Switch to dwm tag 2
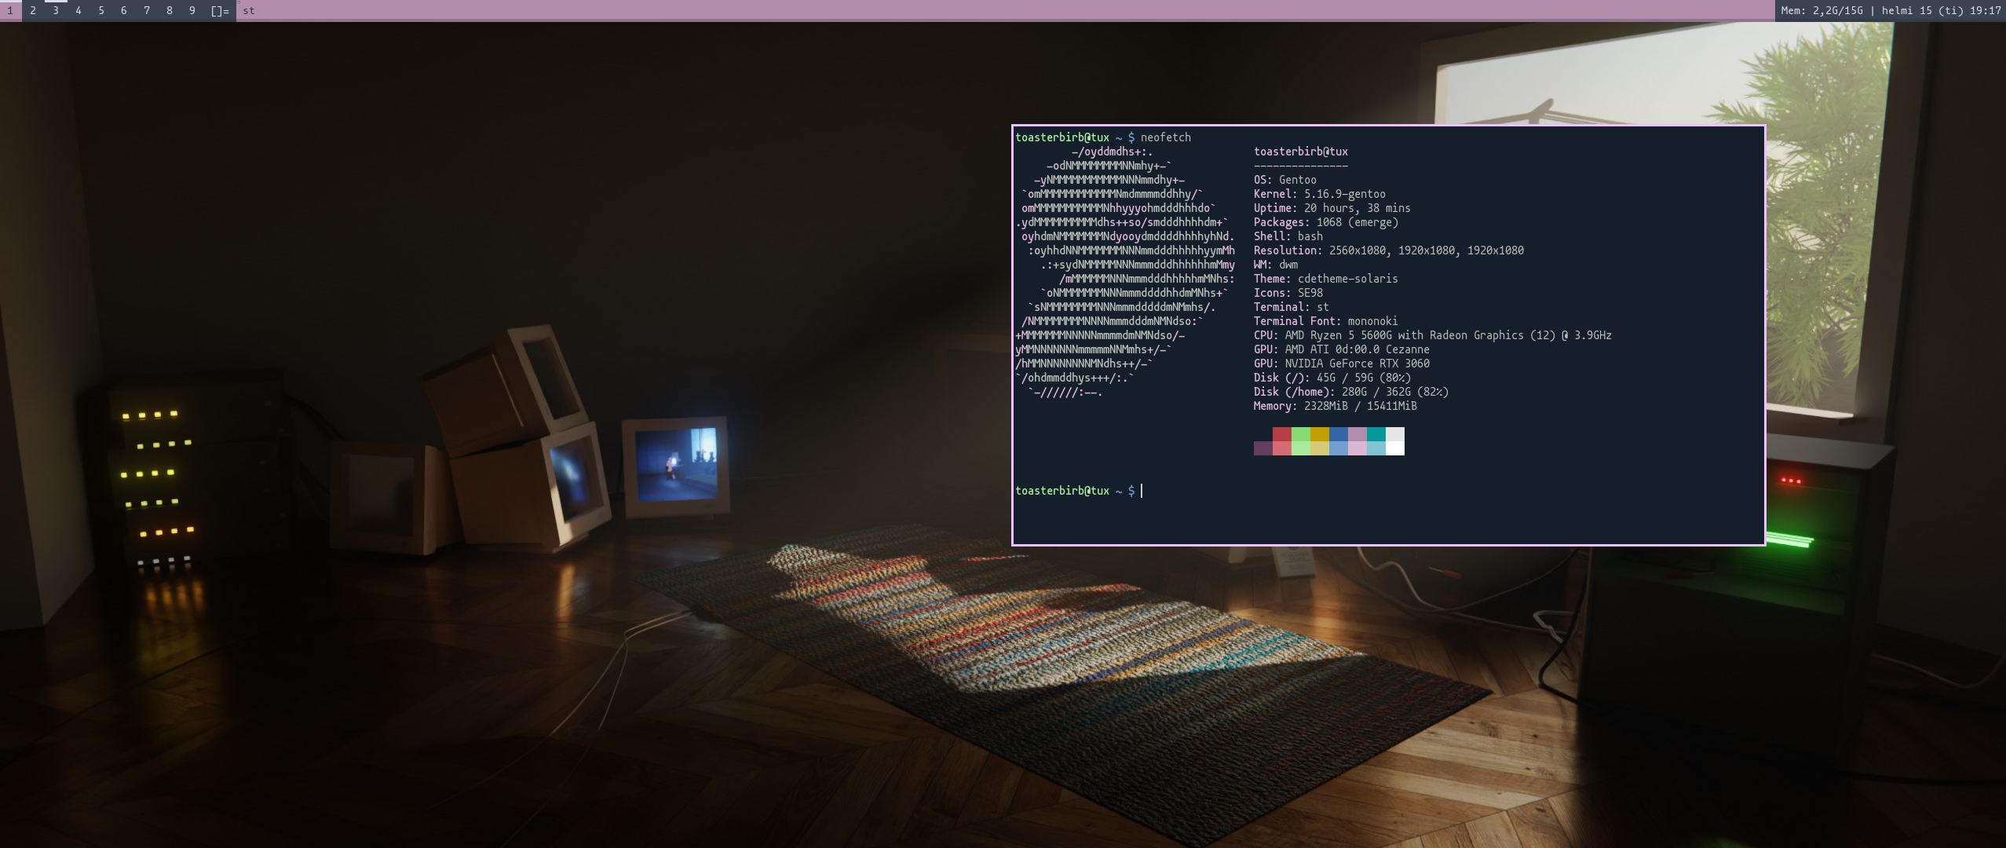Viewport: 2006px width, 848px height. click(x=33, y=10)
